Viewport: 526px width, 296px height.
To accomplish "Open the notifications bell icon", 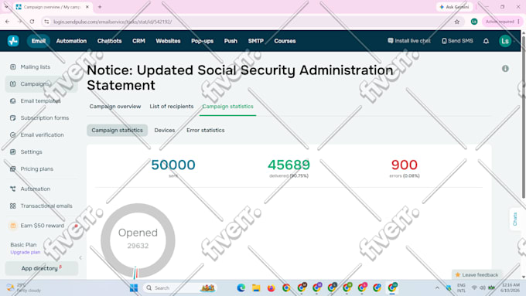I will [x=486, y=41].
